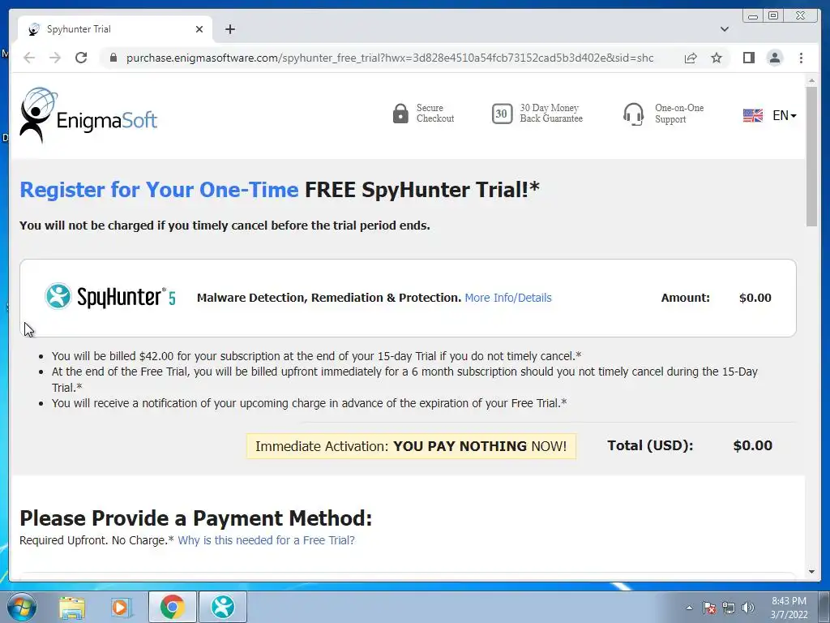Screen dimensions: 830x623
Task: Click the page scrollbar down arrow
Action: click(811, 572)
